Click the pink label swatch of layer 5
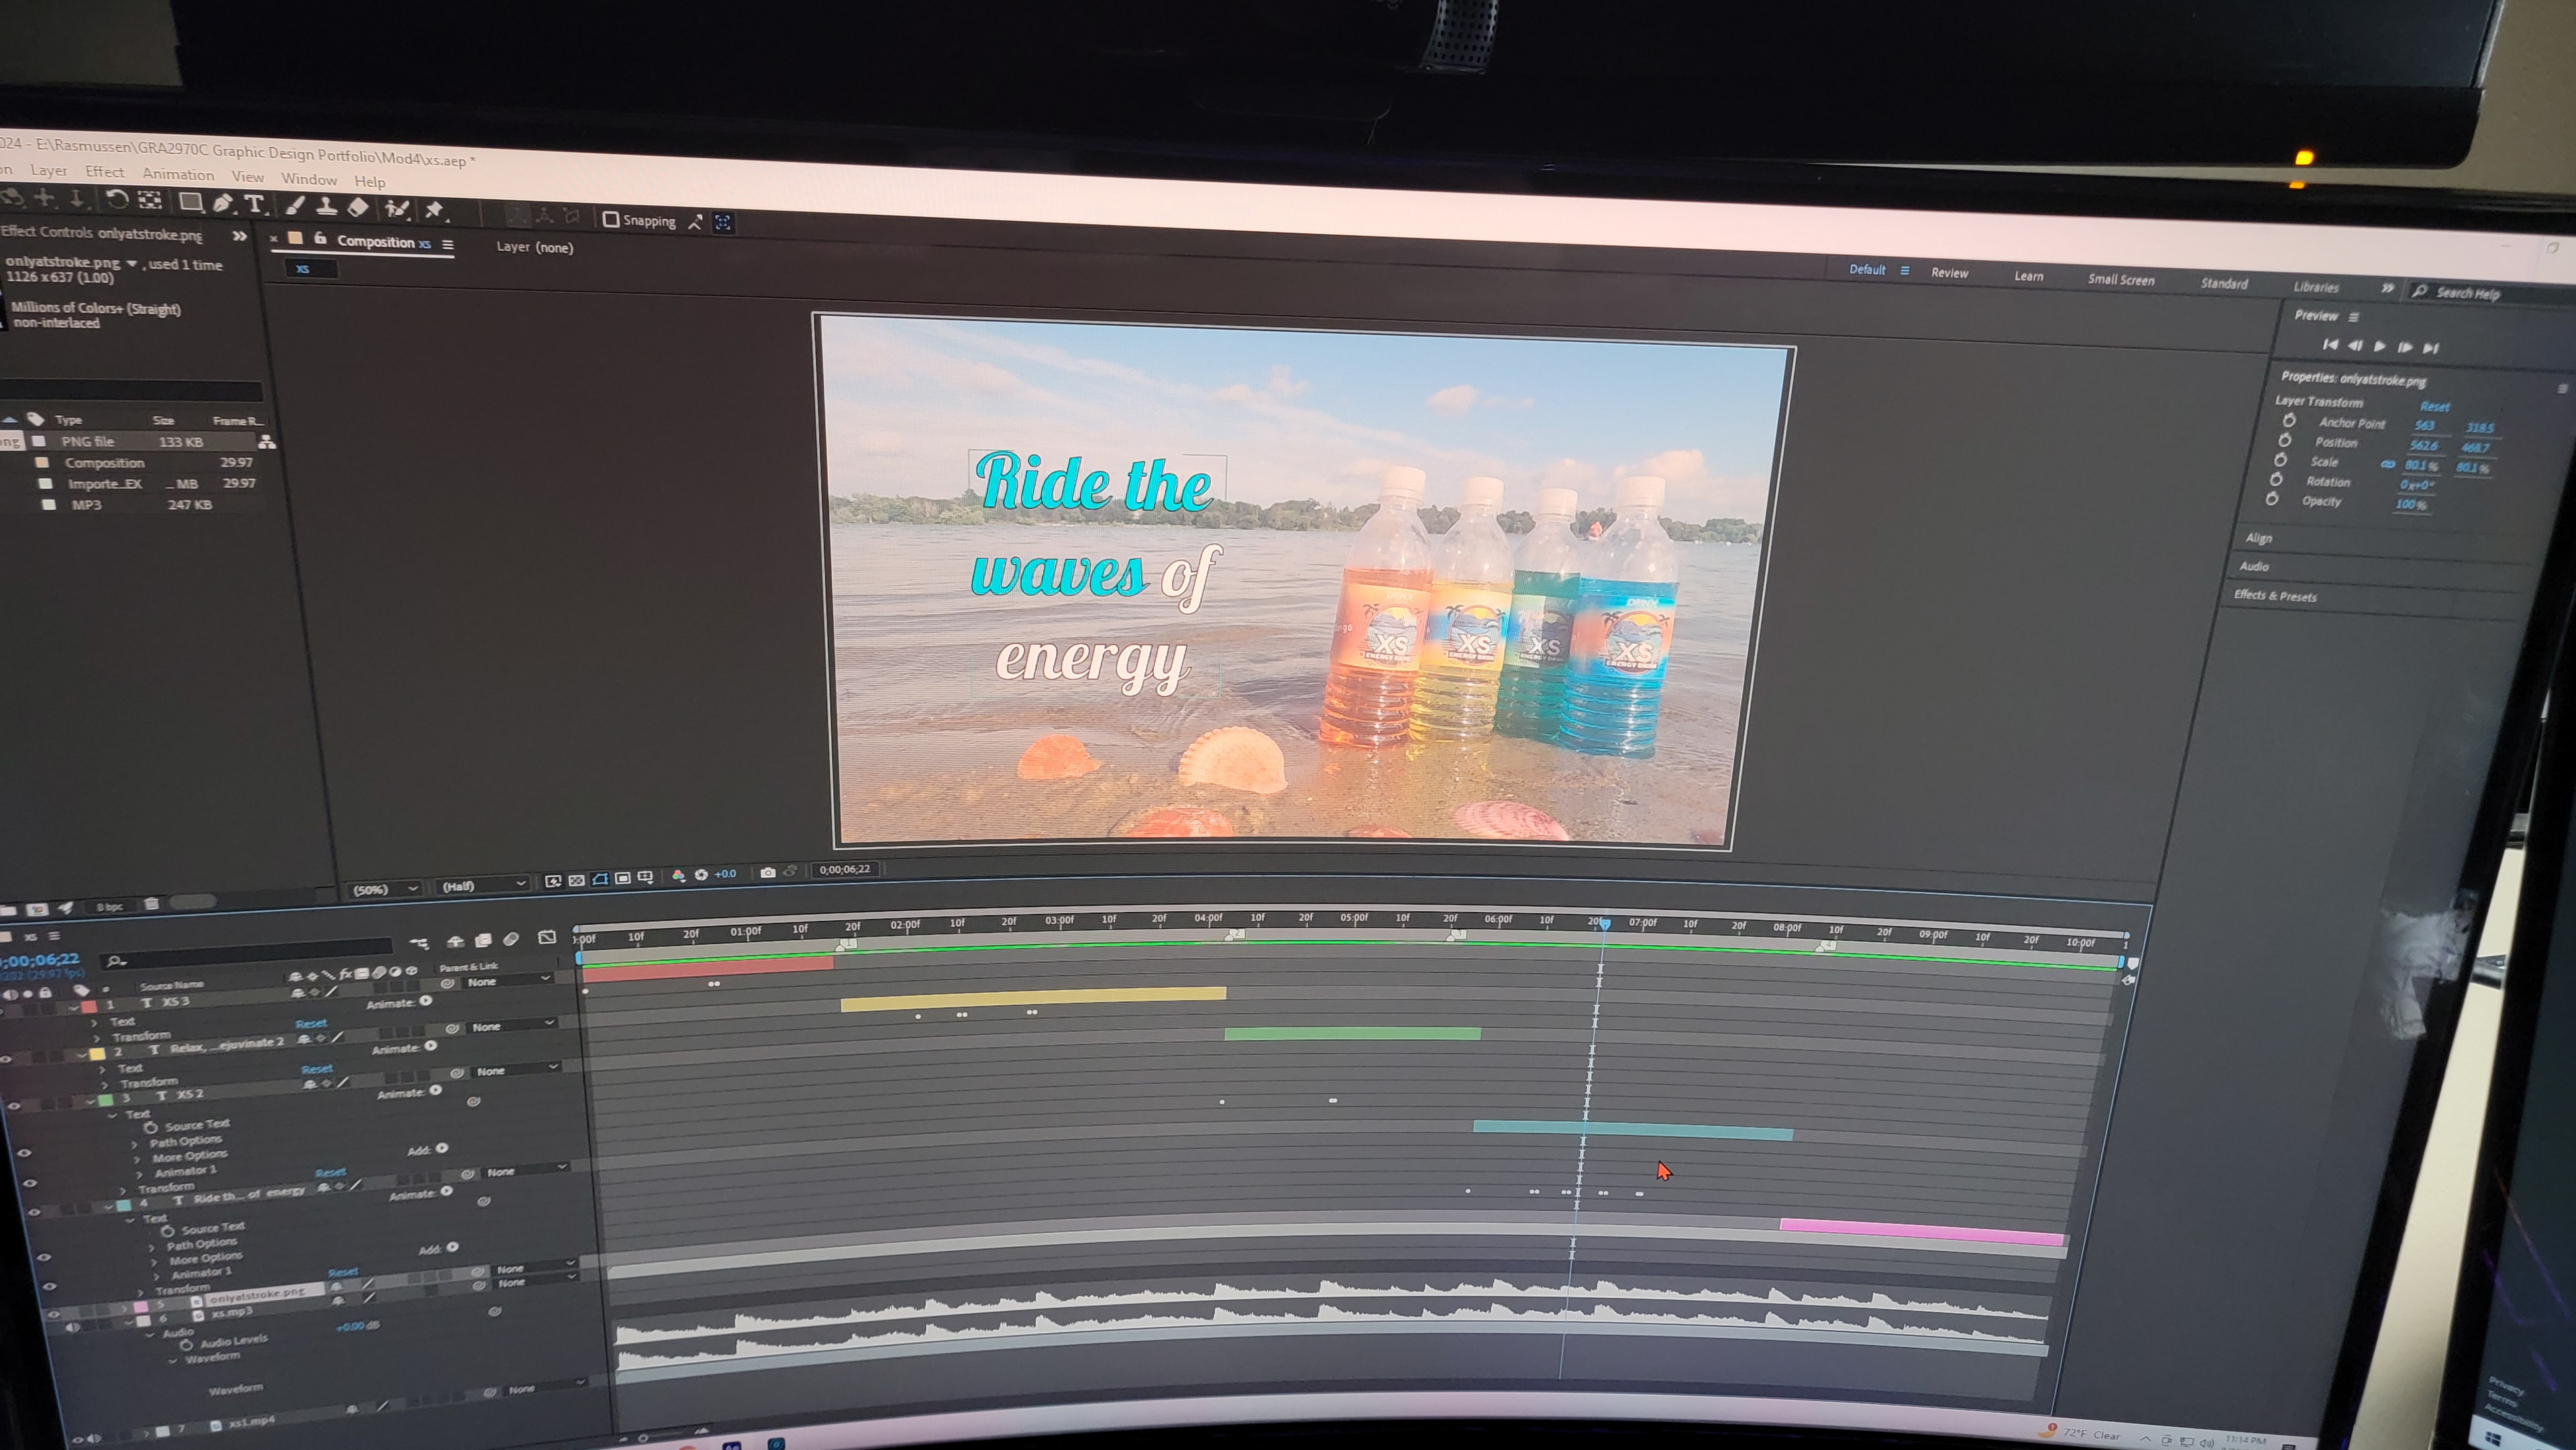 coord(141,1306)
